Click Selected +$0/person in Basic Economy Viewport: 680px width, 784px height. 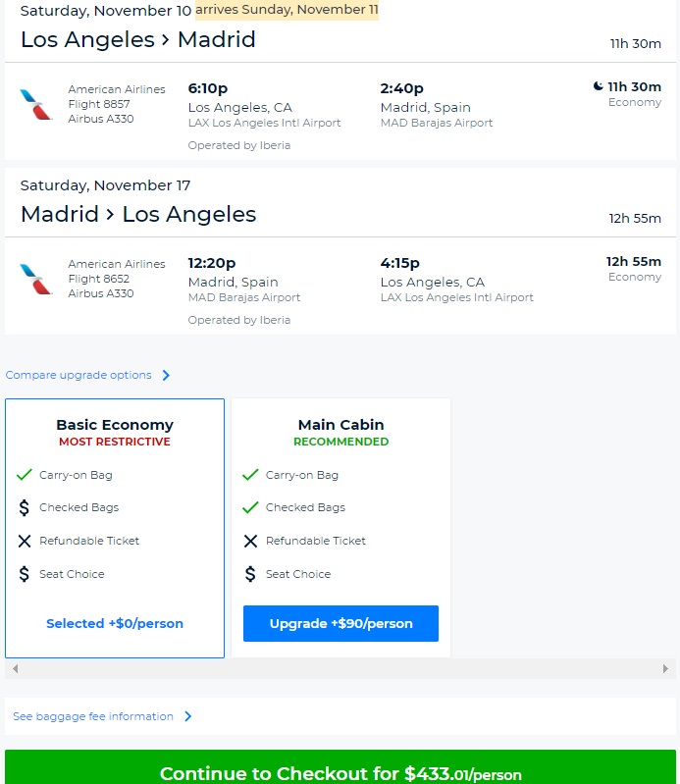pos(115,623)
